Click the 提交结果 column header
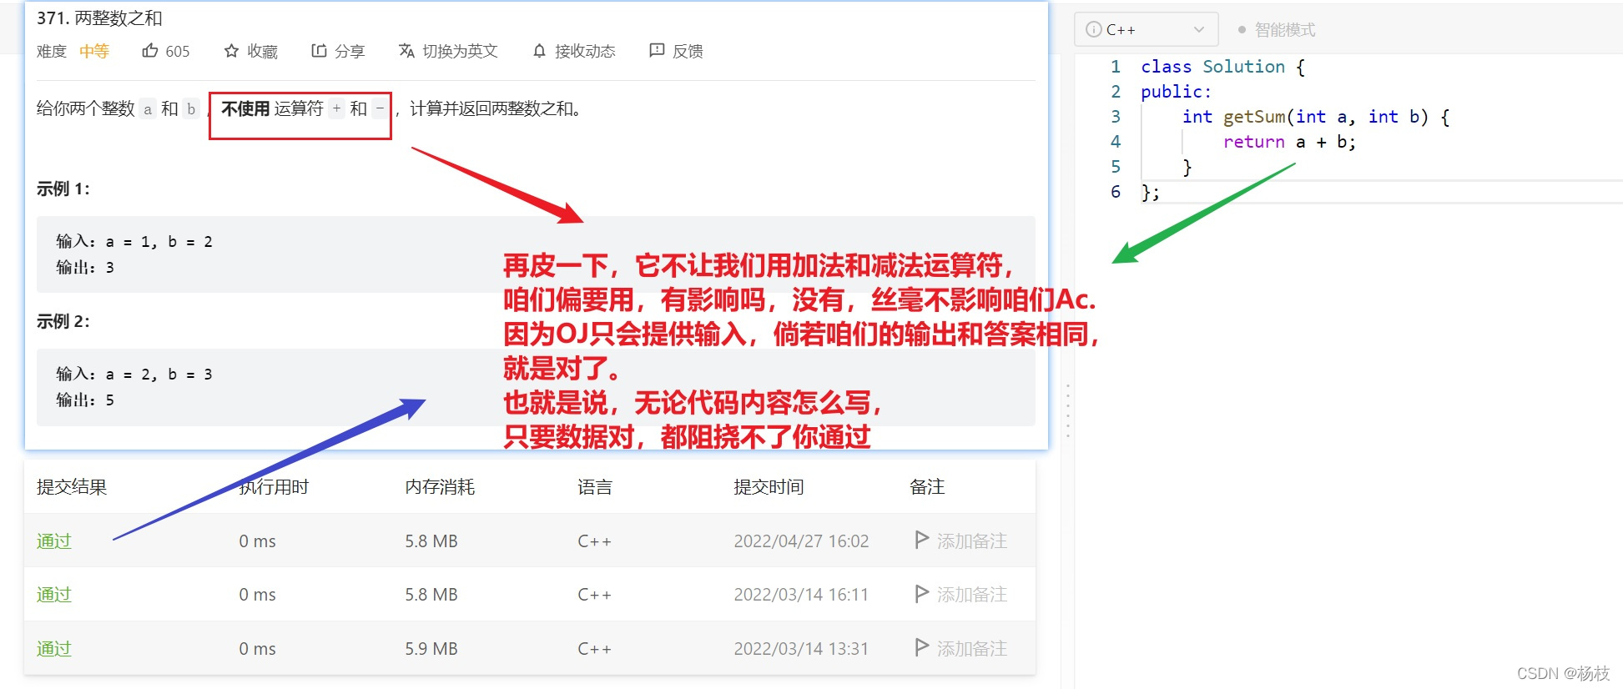This screenshot has height=689, width=1623. pos(72,487)
